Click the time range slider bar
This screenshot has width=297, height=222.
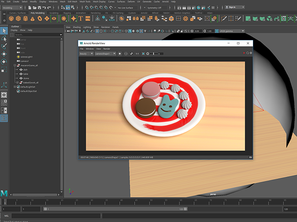click(x=115, y=209)
